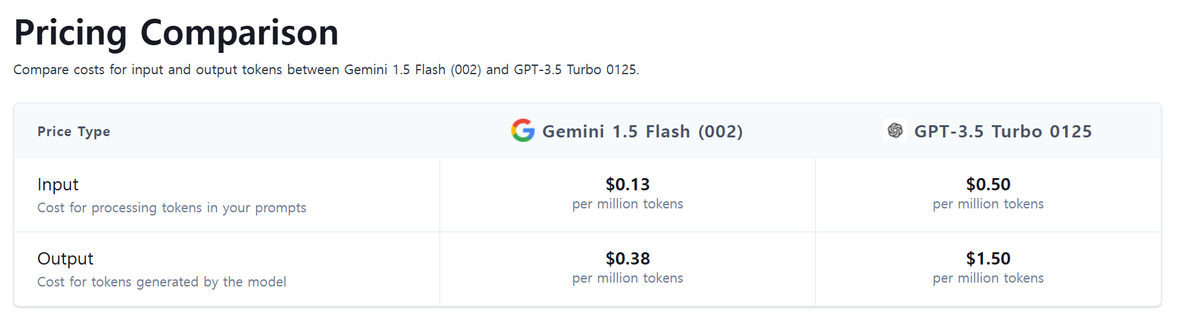Screen dimensions: 1179x320
Task: Click the GPT-3.5 Turbo 0125 column header
Action: pos(1003,132)
